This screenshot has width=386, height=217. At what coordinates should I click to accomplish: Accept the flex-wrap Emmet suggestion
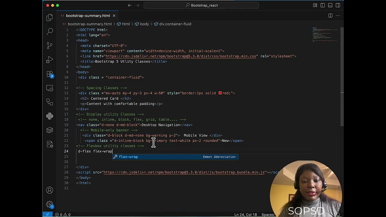point(175,157)
